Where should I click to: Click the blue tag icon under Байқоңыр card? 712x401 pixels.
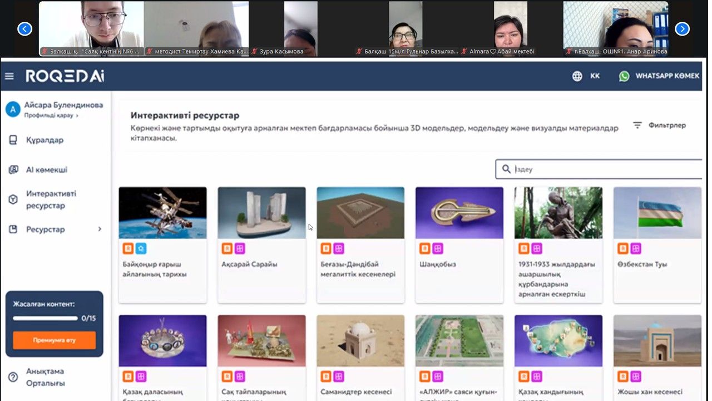[x=141, y=248]
